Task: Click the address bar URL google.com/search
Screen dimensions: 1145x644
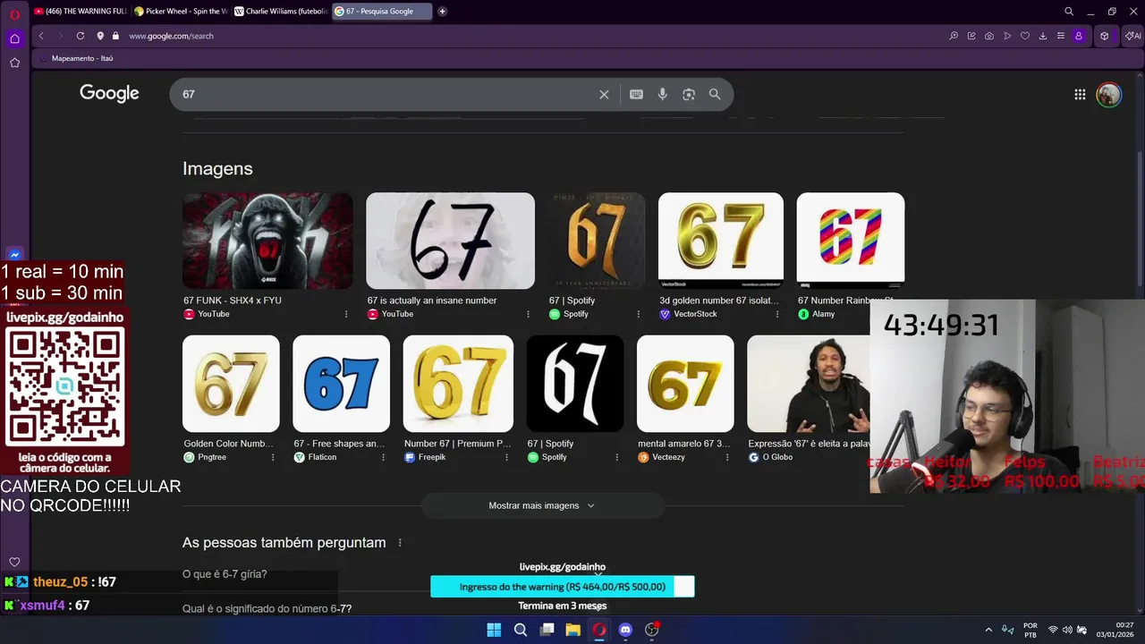Action: coord(171,36)
